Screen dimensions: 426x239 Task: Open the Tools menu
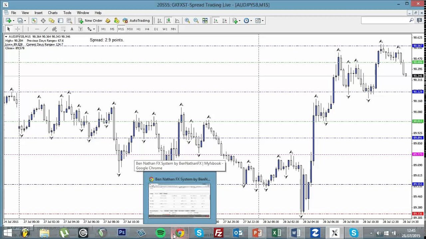coord(67,13)
